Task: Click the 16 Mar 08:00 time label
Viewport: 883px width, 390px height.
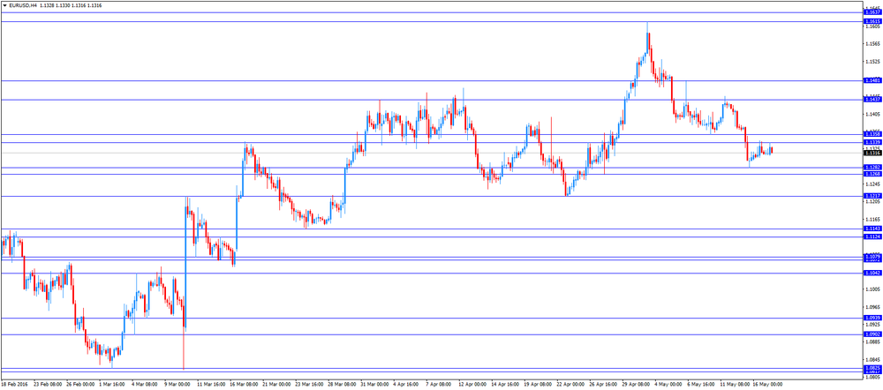Action: 244,385
